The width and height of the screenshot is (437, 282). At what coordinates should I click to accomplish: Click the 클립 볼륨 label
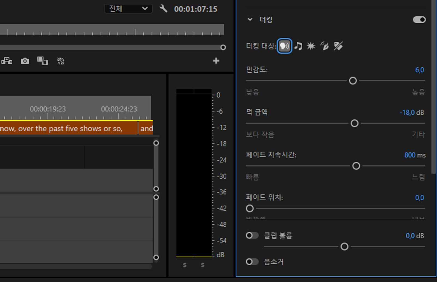[x=278, y=236]
